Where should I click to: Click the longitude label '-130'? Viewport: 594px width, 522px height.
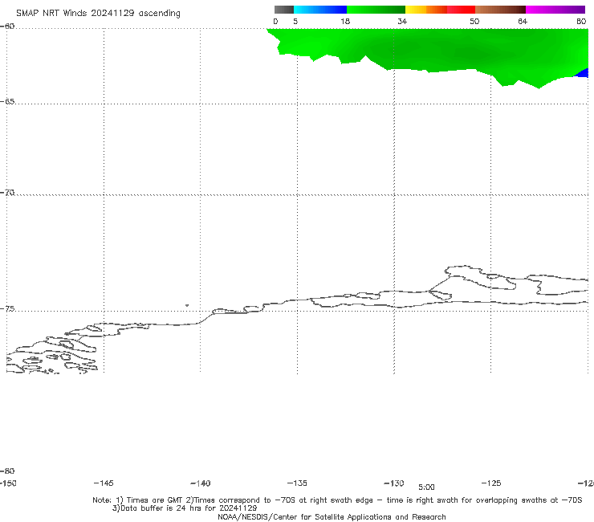click(394, 483)
